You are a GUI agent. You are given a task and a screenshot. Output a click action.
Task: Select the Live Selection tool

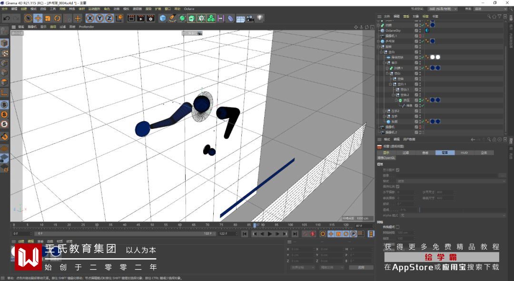pos(28,19)
